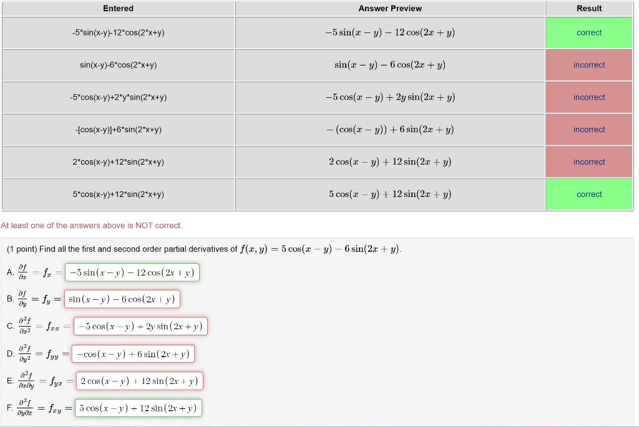The image size is (639, 427).
Task: Click preview formula sin(x−y) − 6 cos(2x+y)
Action: [390, 65]
